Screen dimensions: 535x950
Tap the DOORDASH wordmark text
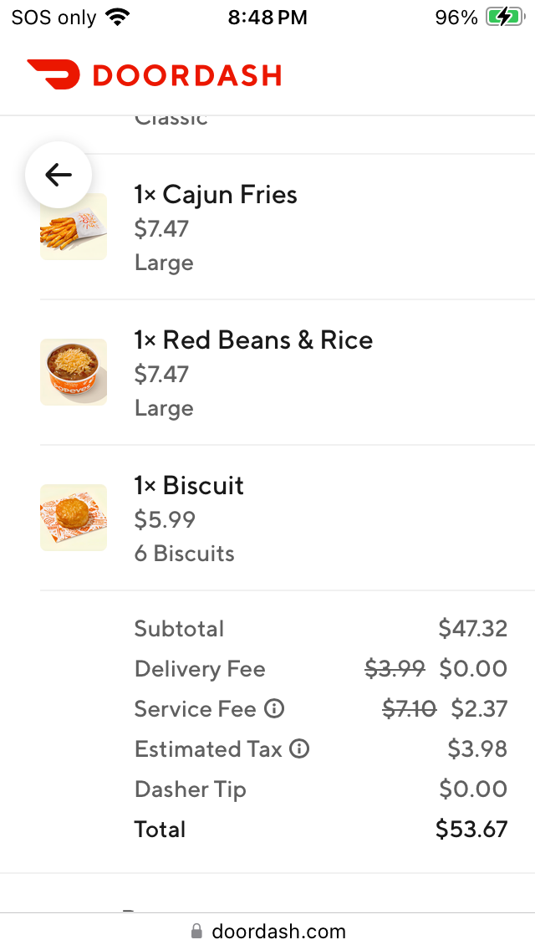(x=186, y=76)
